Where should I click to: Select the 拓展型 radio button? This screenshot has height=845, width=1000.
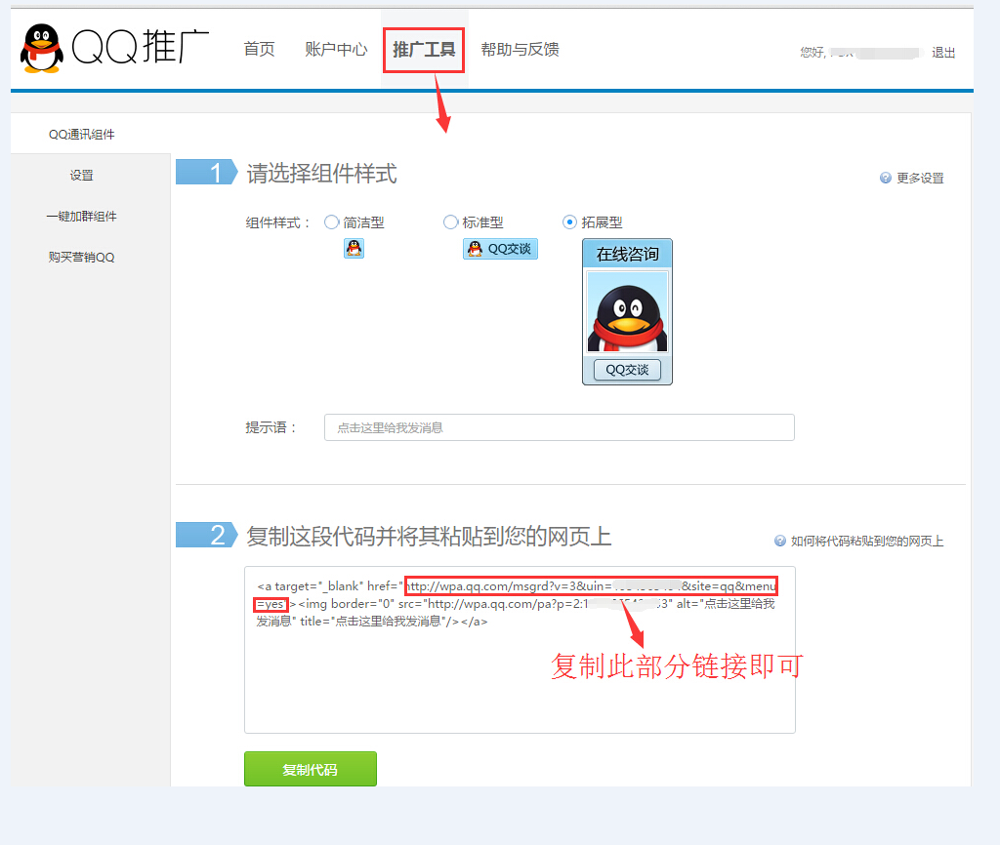[x=569, y=222]
